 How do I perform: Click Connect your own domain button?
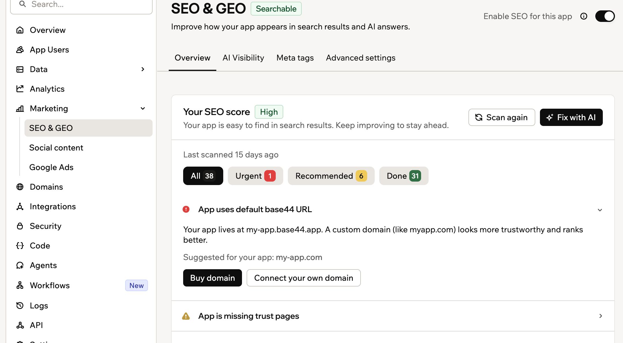click(x=304, y=278)
